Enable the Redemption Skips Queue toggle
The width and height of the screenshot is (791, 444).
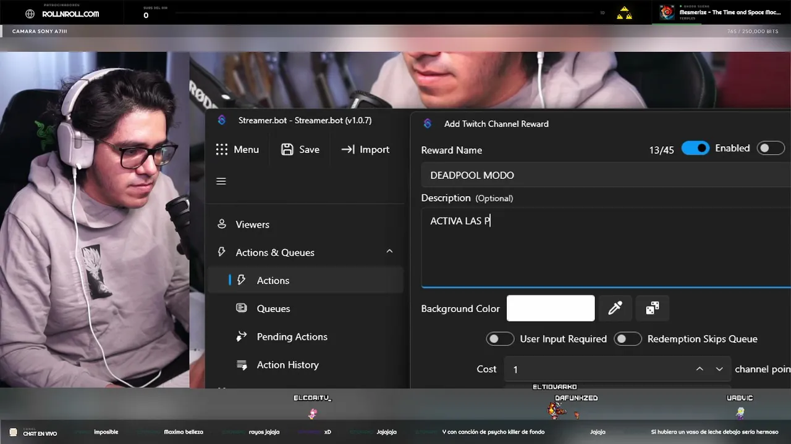point(627,339)
